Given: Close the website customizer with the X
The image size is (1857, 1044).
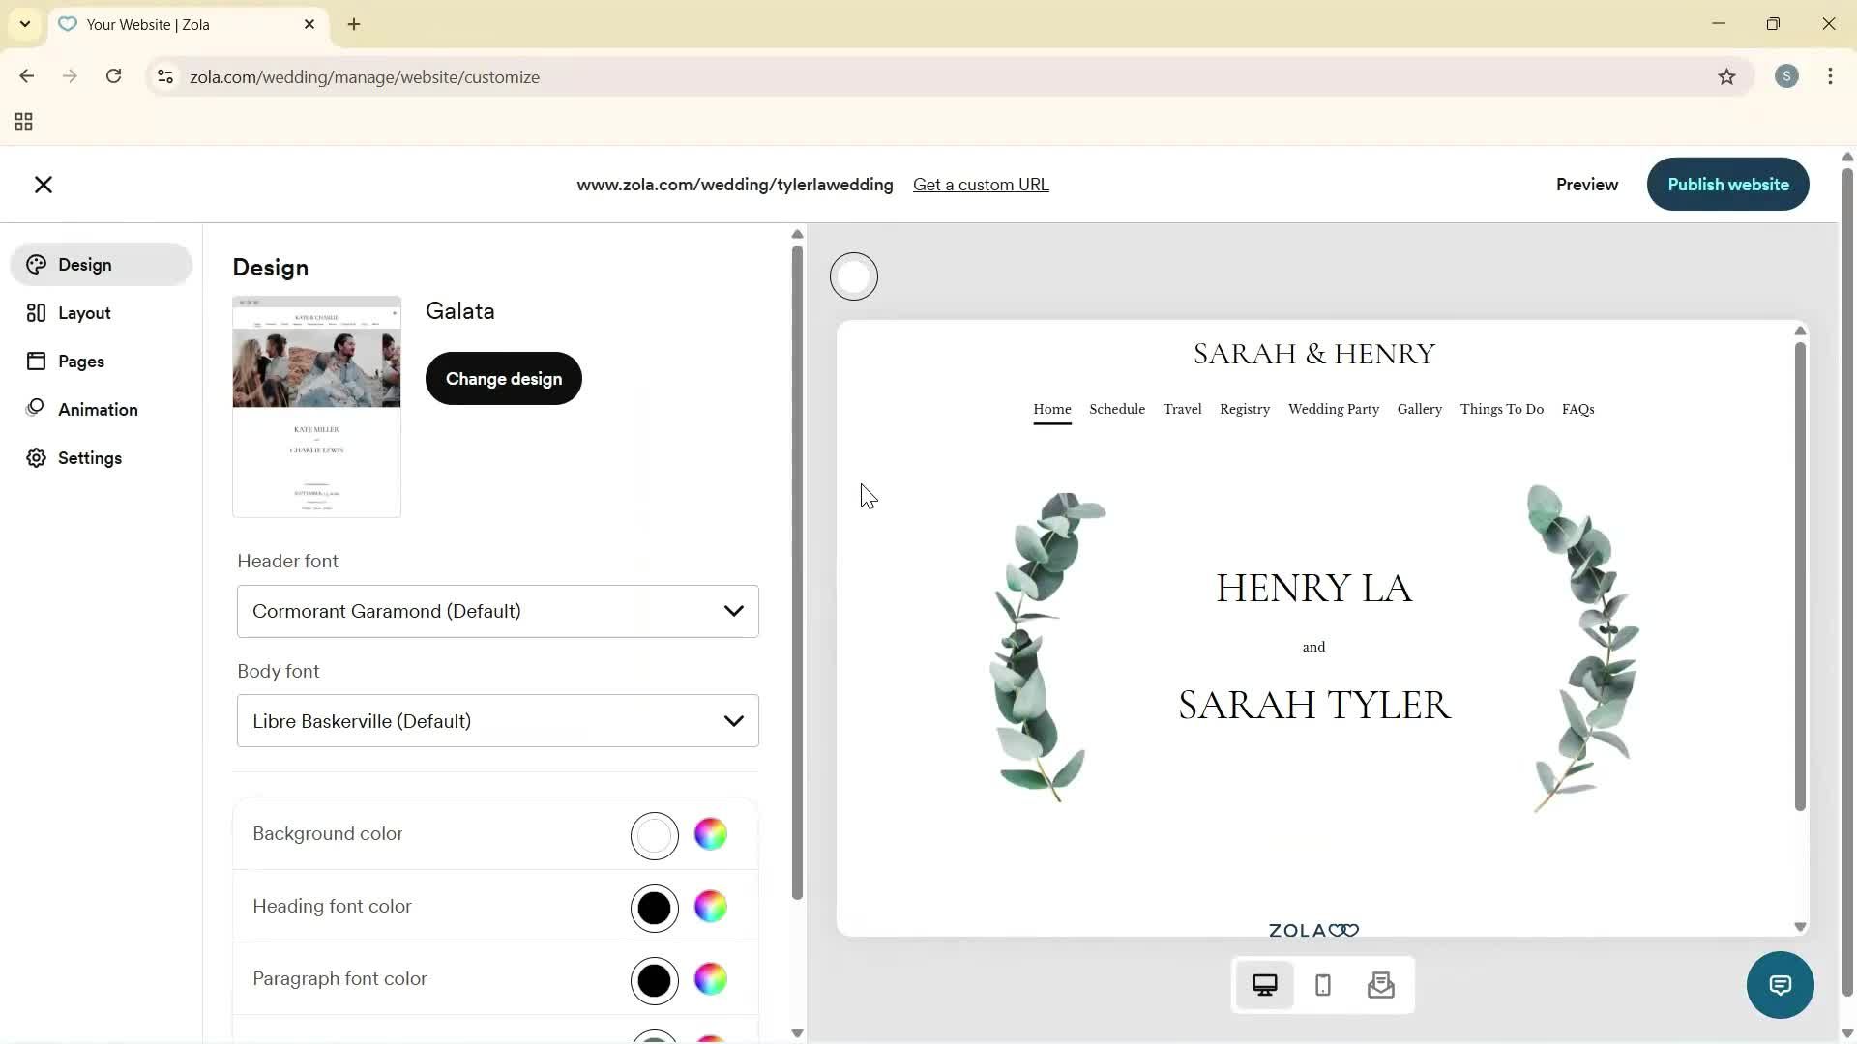Looking at the screenshot, I should (x=44, y=184).
